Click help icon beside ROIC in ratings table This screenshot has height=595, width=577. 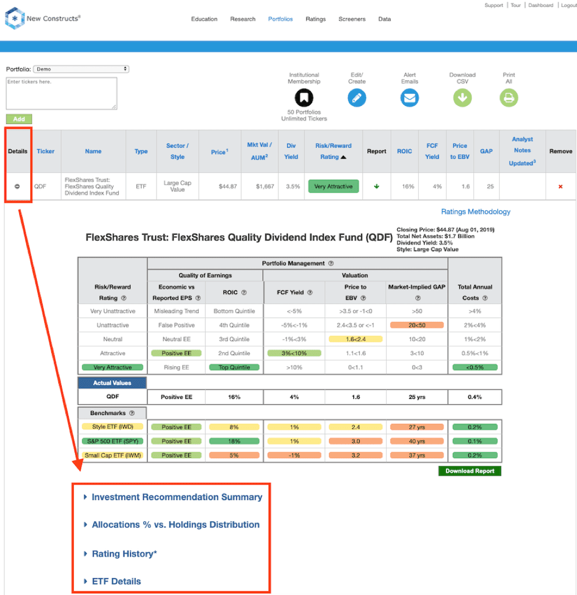(244, 292)
